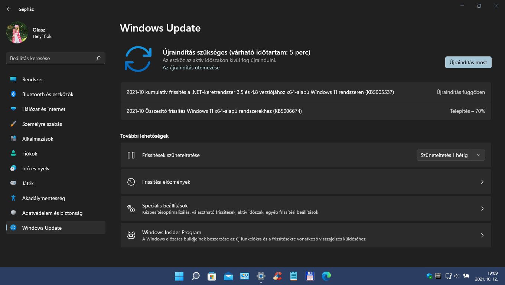Click the battery power tray icon

point(466,276)
